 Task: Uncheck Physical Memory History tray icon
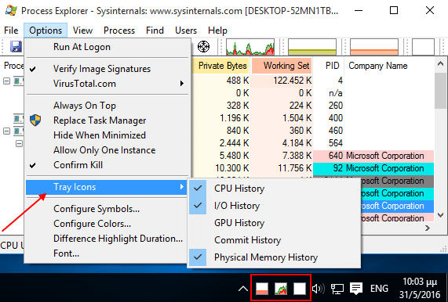click(x=275, y=257)
